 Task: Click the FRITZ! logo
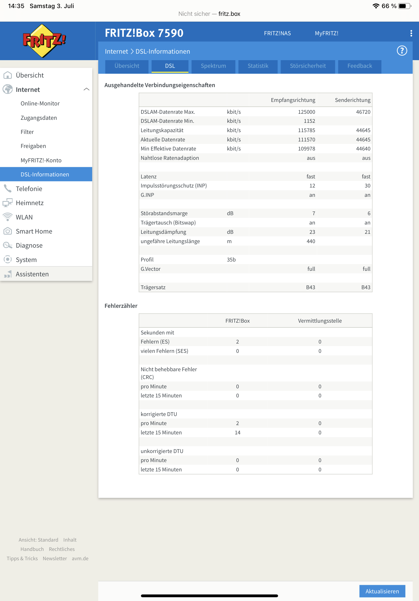click(x=44, y=41)
